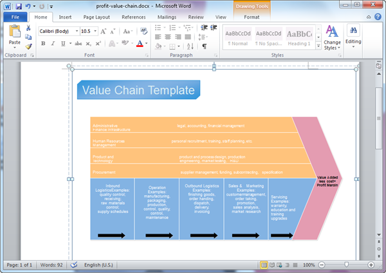386x273 pixels.
Task: Apply text highlight color
Action: tap(125, 43)
